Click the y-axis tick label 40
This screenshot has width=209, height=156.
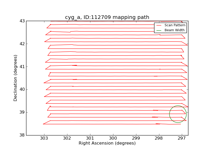coord(22,89)
